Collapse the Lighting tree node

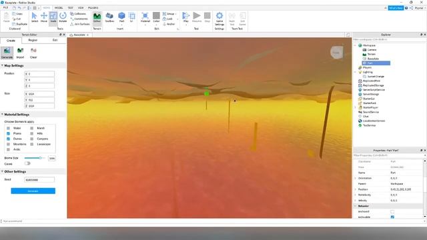[356, 72]
